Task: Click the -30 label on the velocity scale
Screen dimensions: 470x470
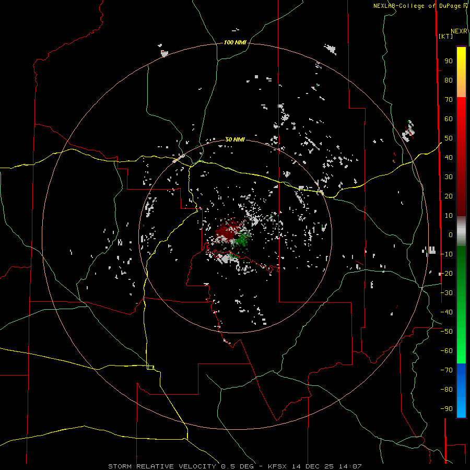Action: click(446, 293)
